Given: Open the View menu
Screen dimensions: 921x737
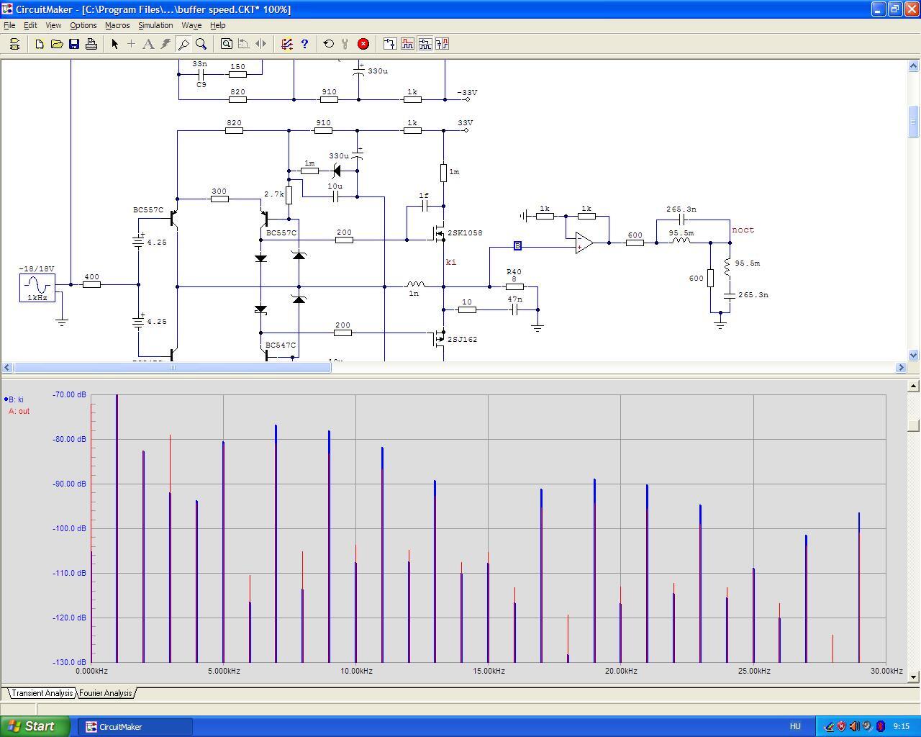Looking at the screenshot, I should coord(53,25).
